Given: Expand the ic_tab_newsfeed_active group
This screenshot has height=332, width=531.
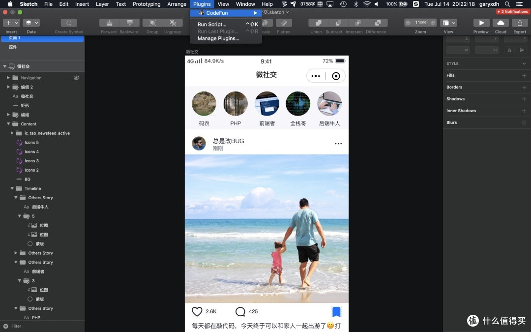Looking at the screenshot, I should click(12, 133).
